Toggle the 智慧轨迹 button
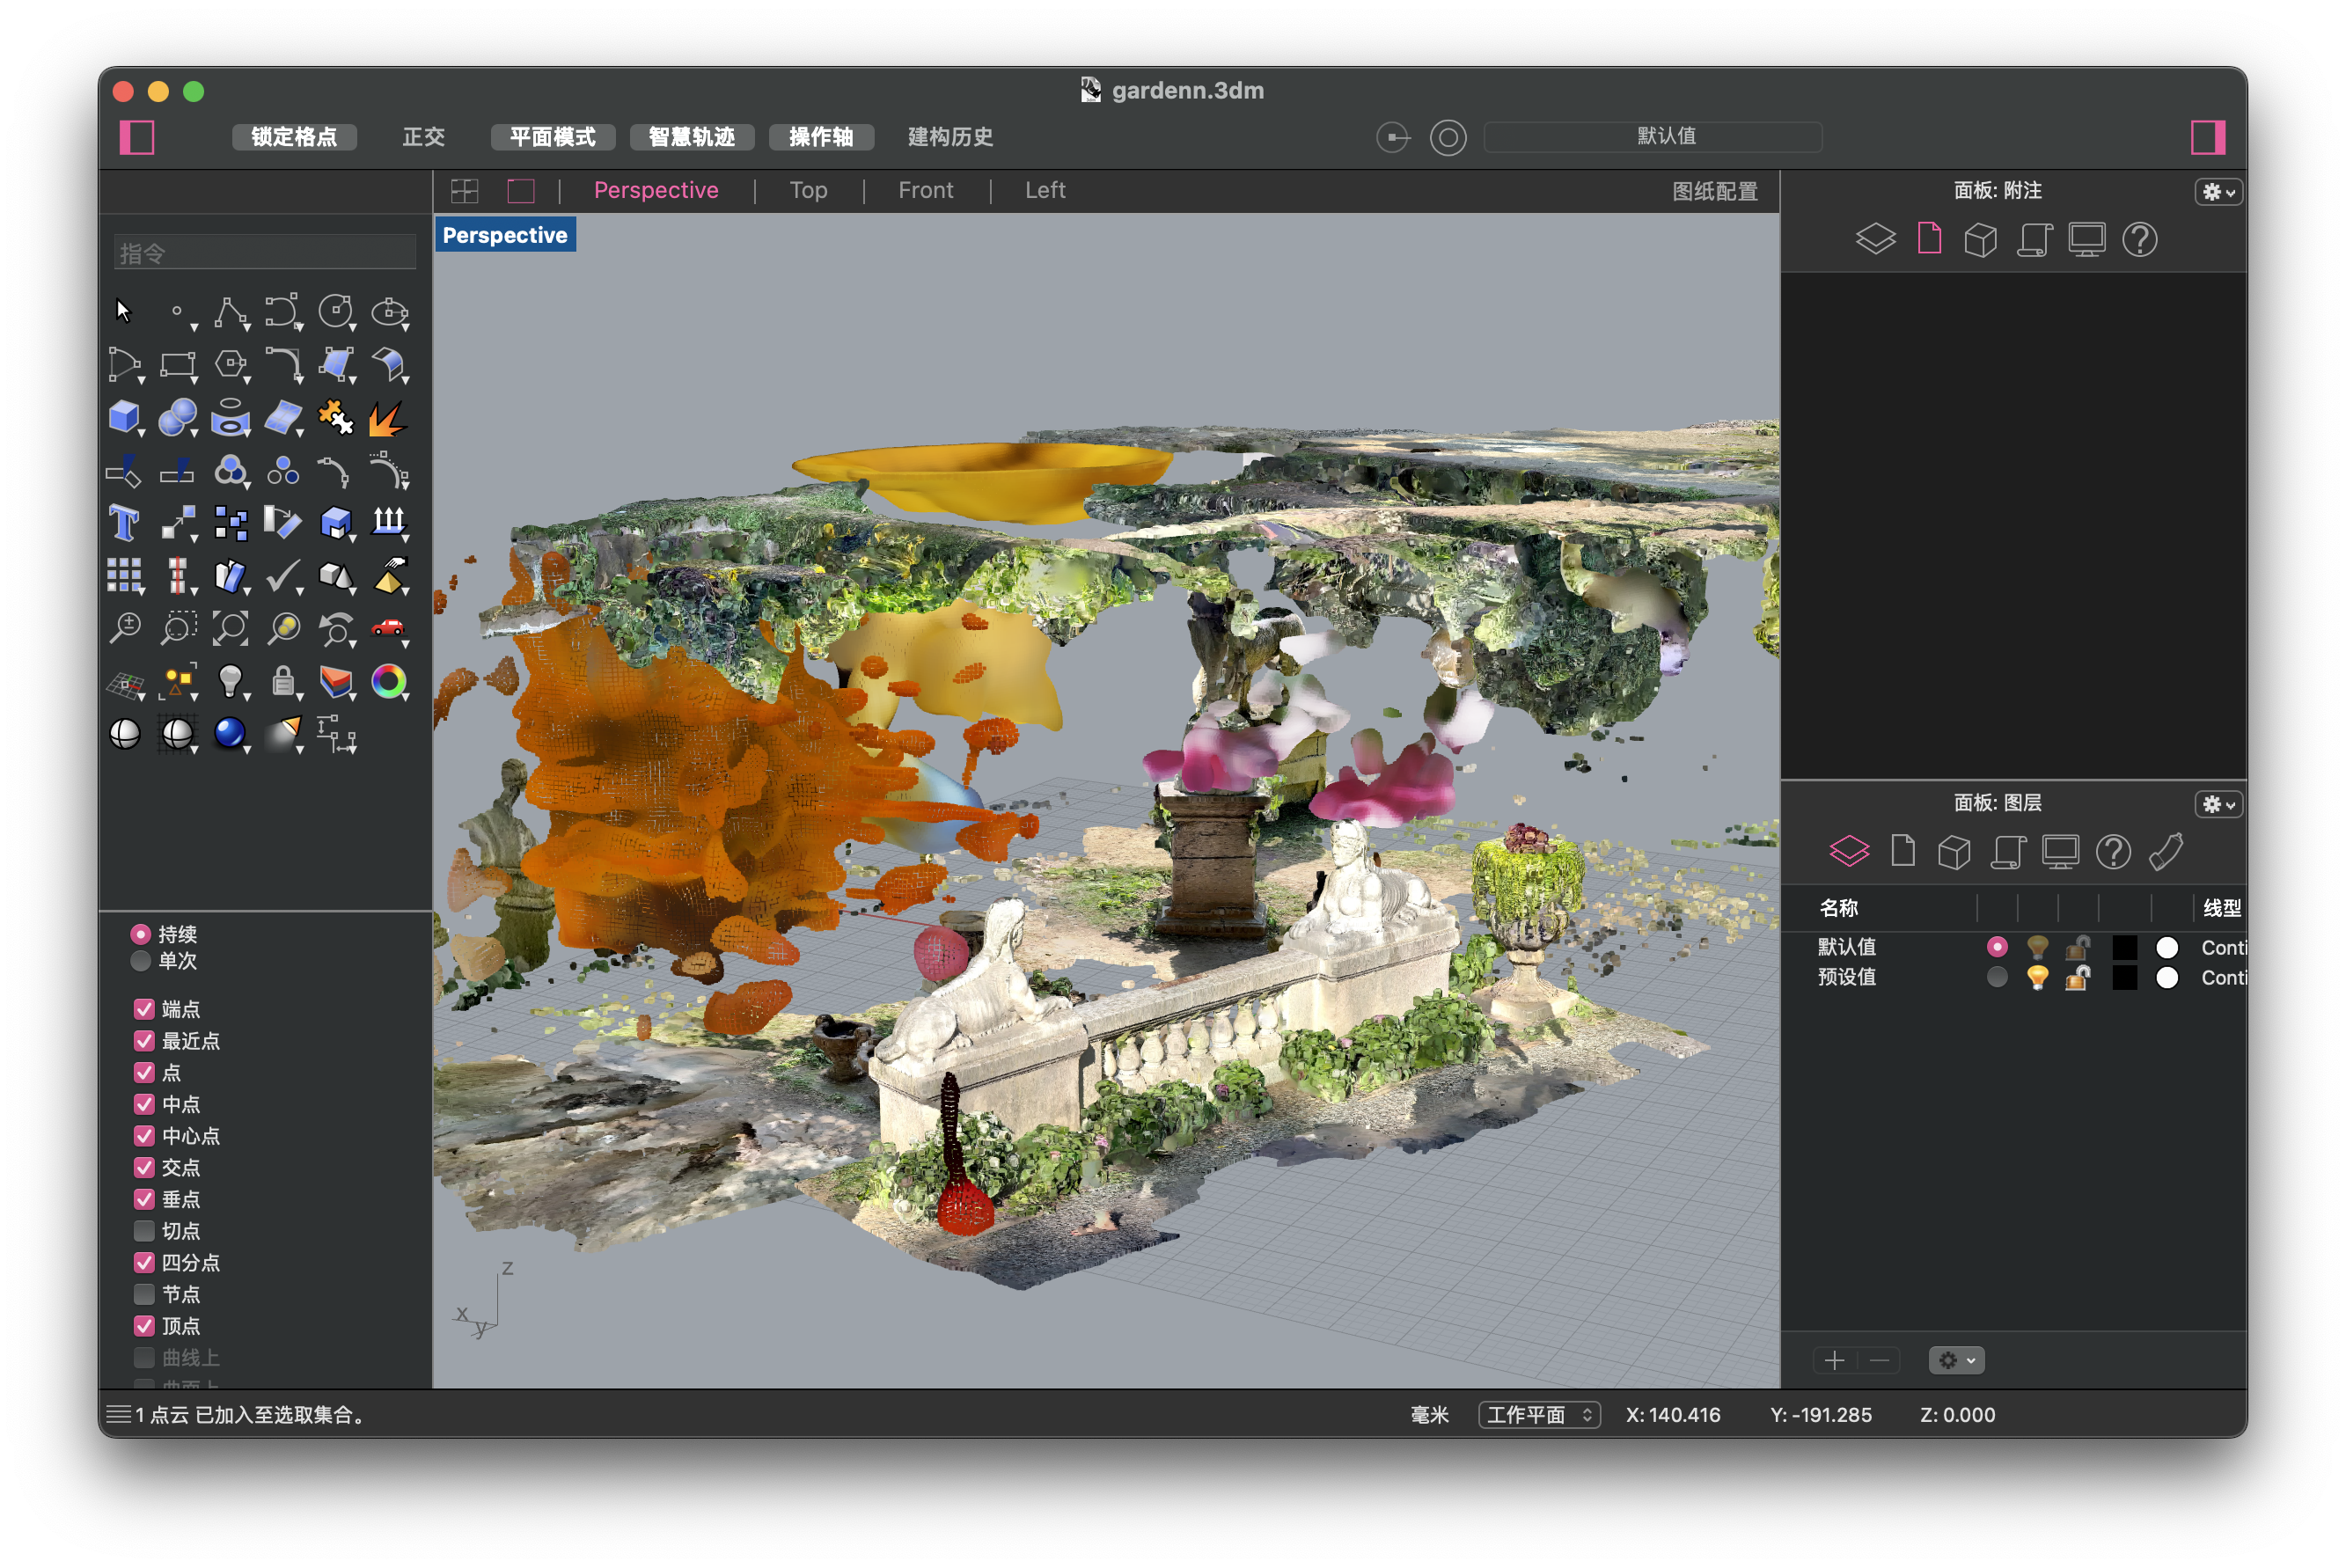The image size is (2346, 1568). coord(692,137)
